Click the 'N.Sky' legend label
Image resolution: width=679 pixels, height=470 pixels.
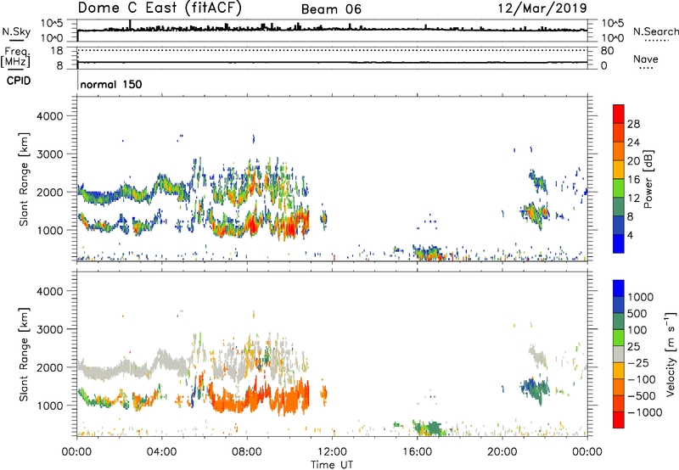tap(16, 31)
